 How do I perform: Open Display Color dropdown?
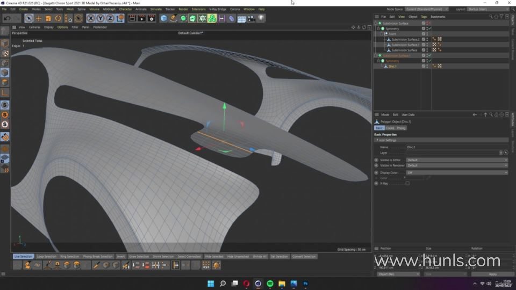457,172
